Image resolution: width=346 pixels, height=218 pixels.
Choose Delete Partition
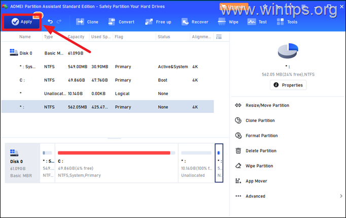261,151
